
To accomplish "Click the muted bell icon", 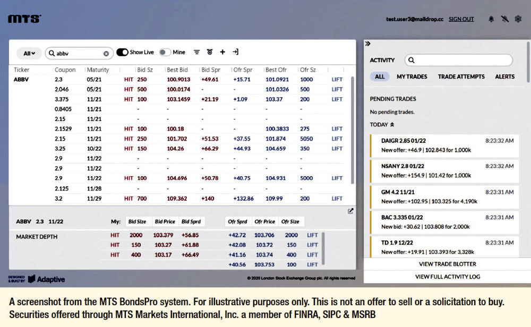I will click(504, 19).
